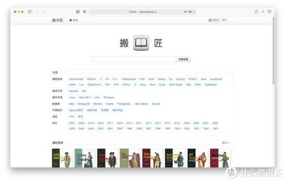Open the SQLite category link

click(156, 104)
